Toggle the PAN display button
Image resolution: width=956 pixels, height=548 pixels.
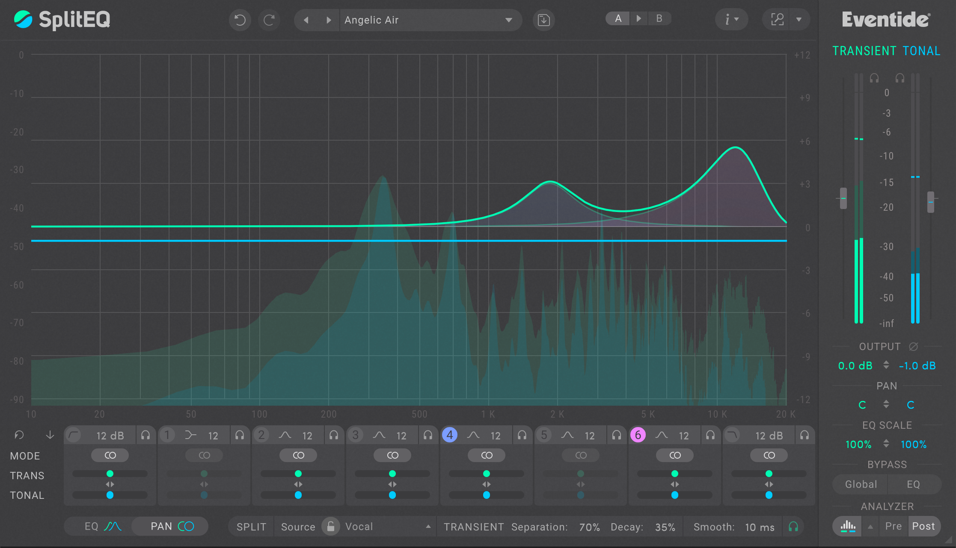click(170, 526)
